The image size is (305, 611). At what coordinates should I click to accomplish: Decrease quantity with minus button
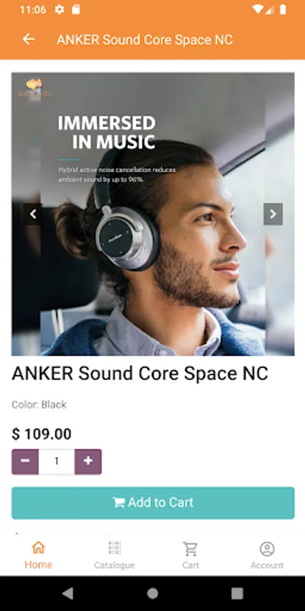click(25, 462)
